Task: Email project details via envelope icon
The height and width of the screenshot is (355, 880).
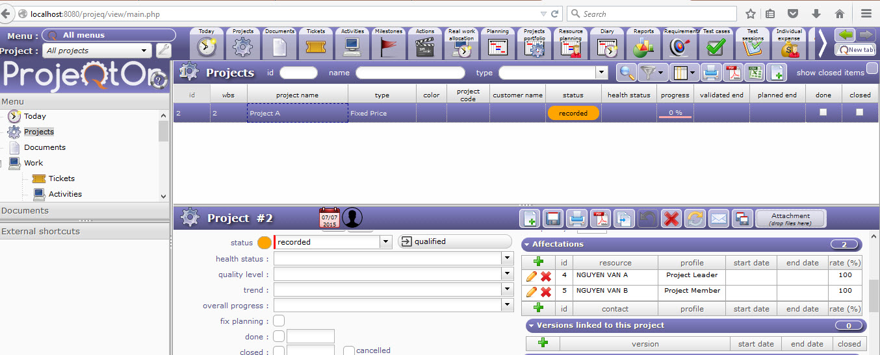Action: pyautogui.click(x=718, y=219)
